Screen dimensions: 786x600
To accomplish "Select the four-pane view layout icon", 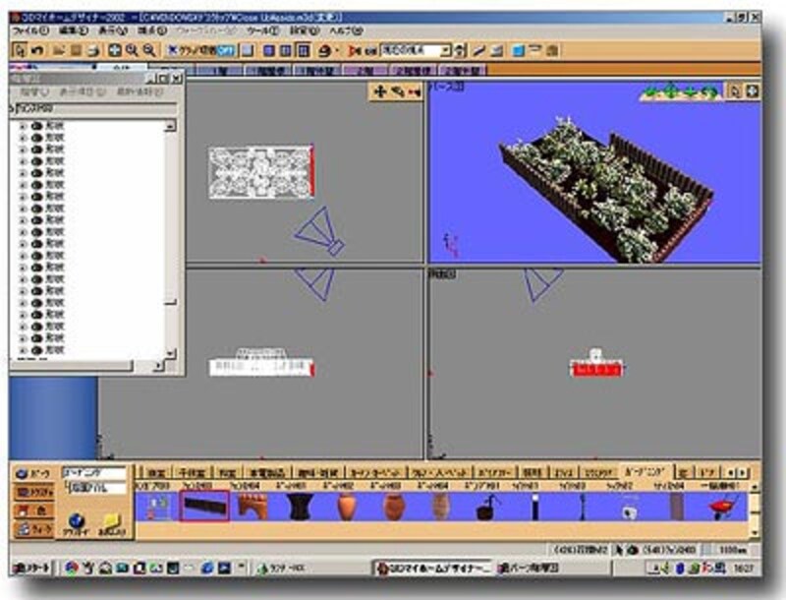I will click(304, 51).
